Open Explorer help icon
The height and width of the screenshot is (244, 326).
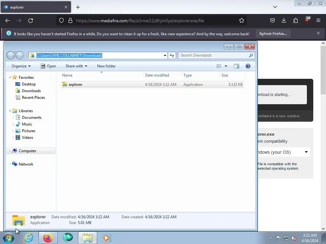coord(248,66)
